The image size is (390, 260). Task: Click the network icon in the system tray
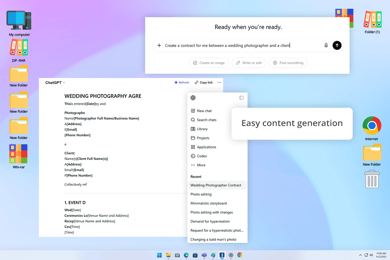coord(366,255)
